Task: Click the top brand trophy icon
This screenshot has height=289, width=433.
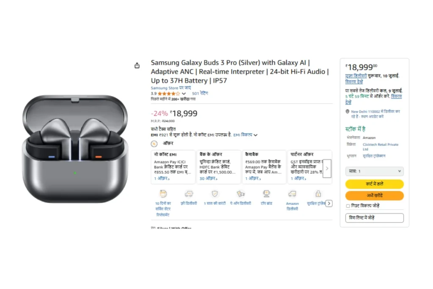Action: point(266,194)
